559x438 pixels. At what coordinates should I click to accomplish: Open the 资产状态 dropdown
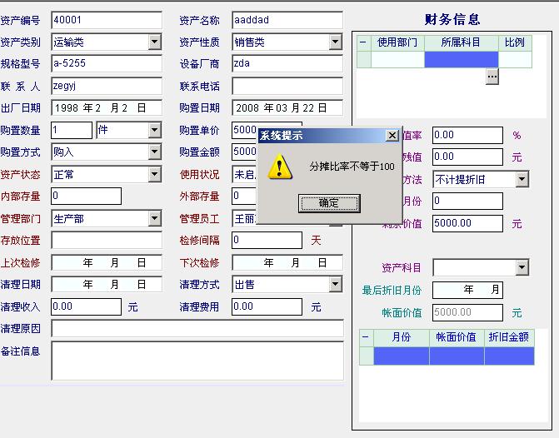(155, 174)
